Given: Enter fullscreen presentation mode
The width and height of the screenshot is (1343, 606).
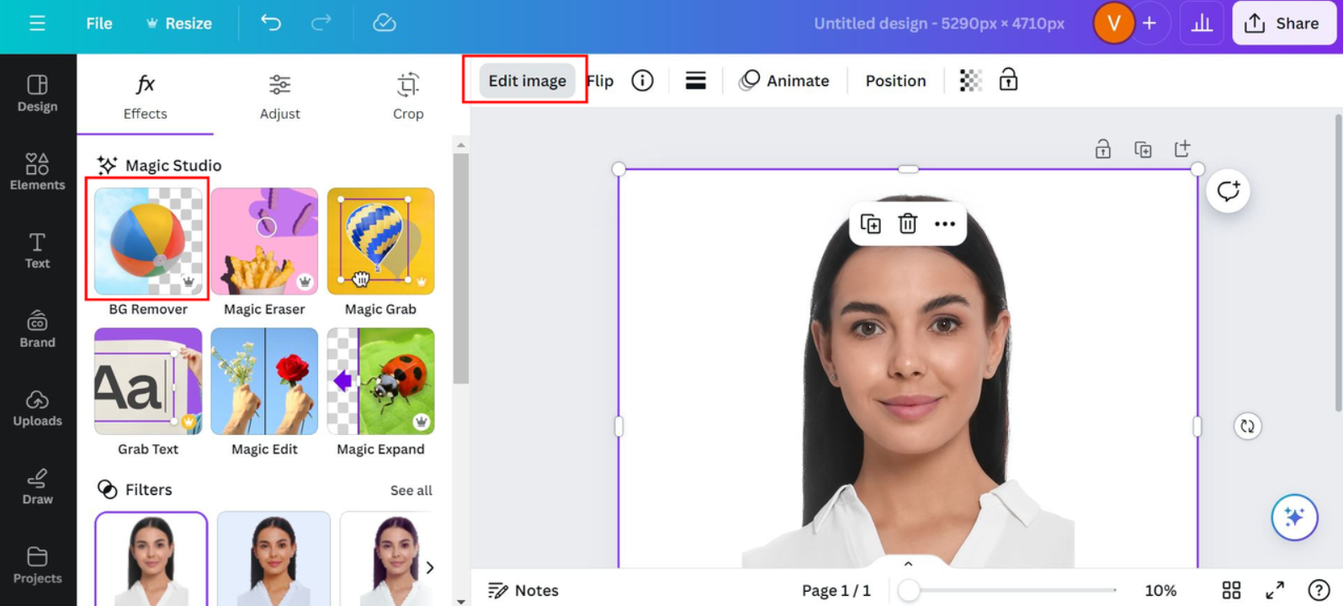Looking at the screenshot, I should (1275, 590).
